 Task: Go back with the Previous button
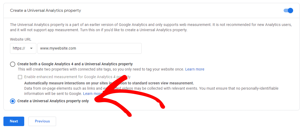pyautogui.click(x=42, y=121)
